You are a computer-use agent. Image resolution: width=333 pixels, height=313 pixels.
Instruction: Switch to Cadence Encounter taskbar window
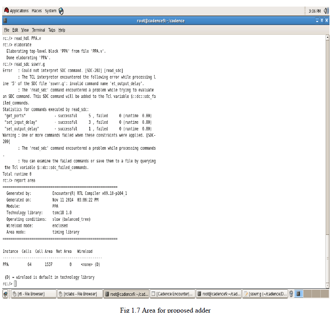(x=172, y=294)
